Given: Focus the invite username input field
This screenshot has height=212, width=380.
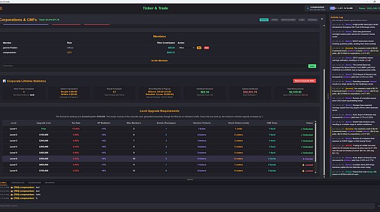Looking at the screenshot, I should [155, 66].
